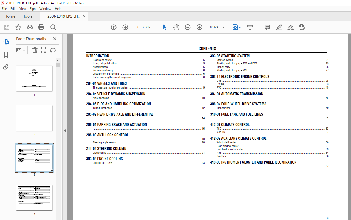Click the Ignition switch entry

(225, 60)
